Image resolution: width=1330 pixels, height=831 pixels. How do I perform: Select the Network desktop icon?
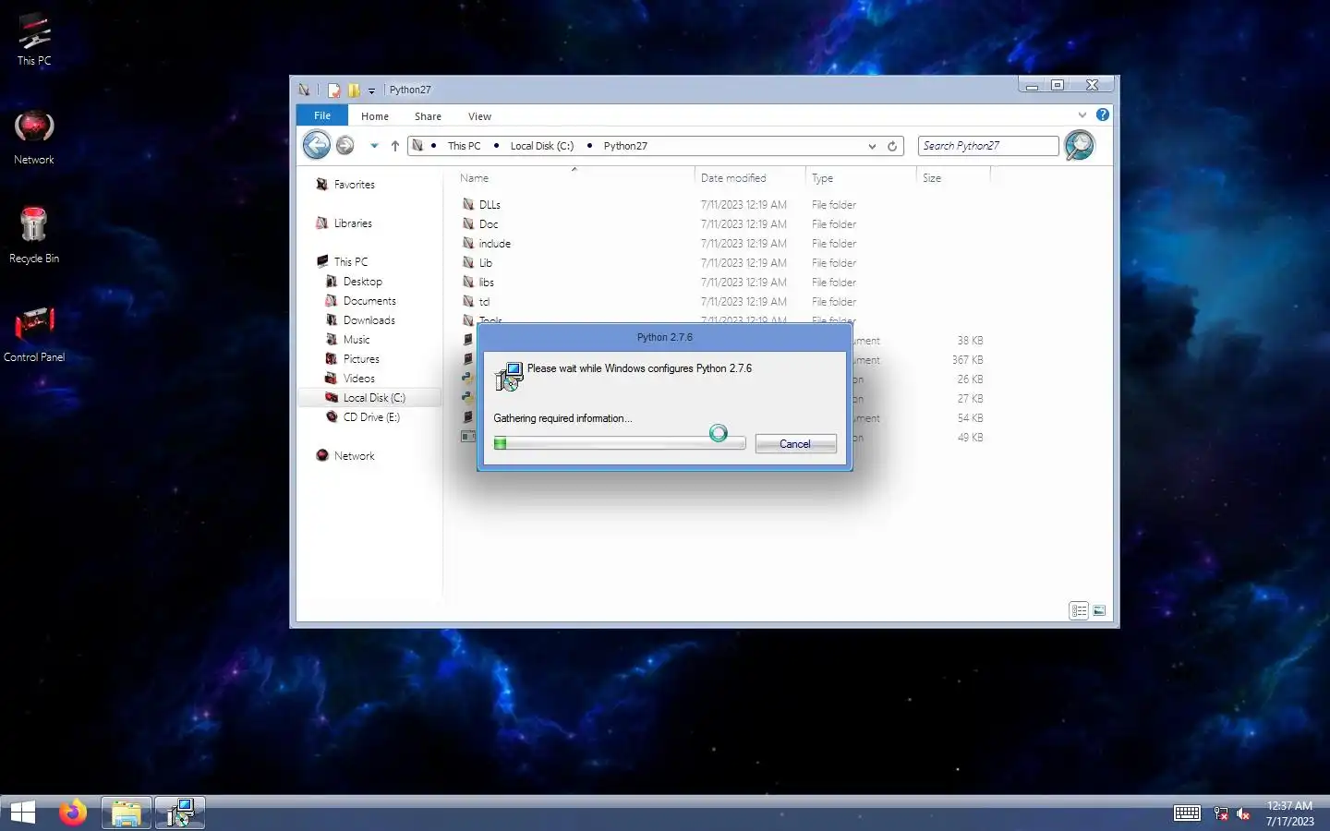coord(34,138)
